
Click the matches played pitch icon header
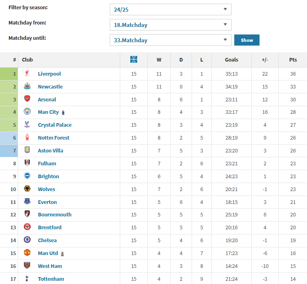[x=134, y=60]
